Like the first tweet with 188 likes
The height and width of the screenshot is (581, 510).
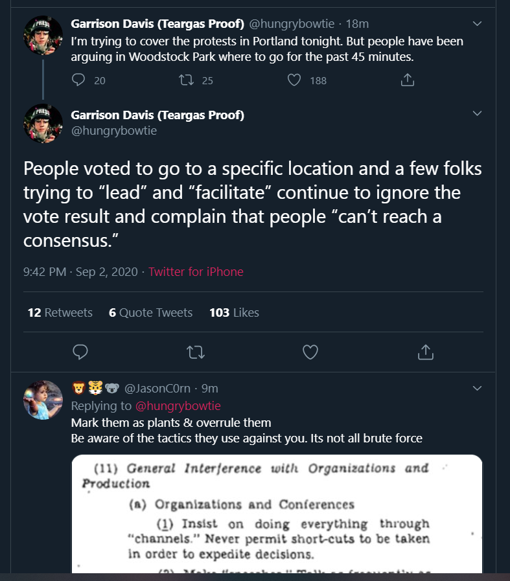[294, 80]
